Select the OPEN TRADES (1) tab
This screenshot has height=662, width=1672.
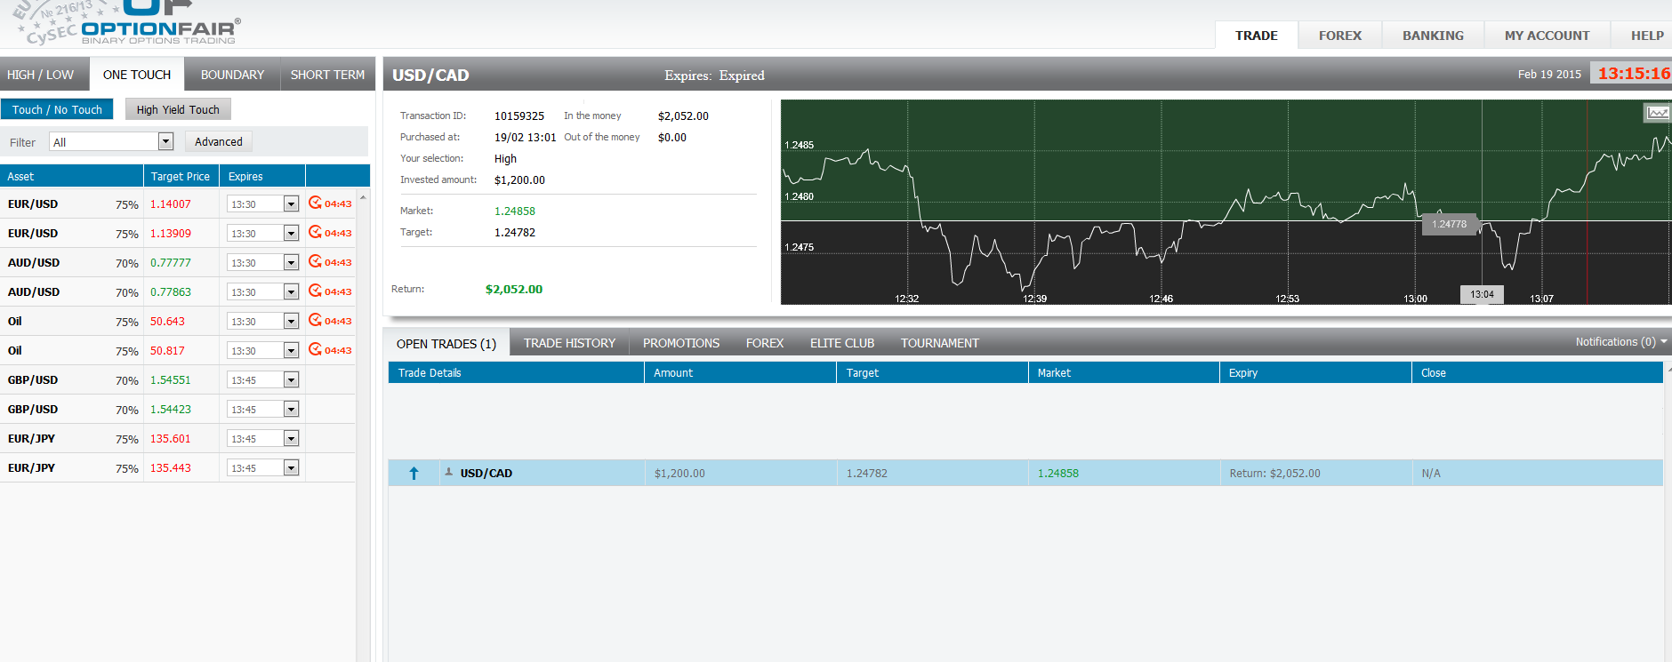(446, 344)
